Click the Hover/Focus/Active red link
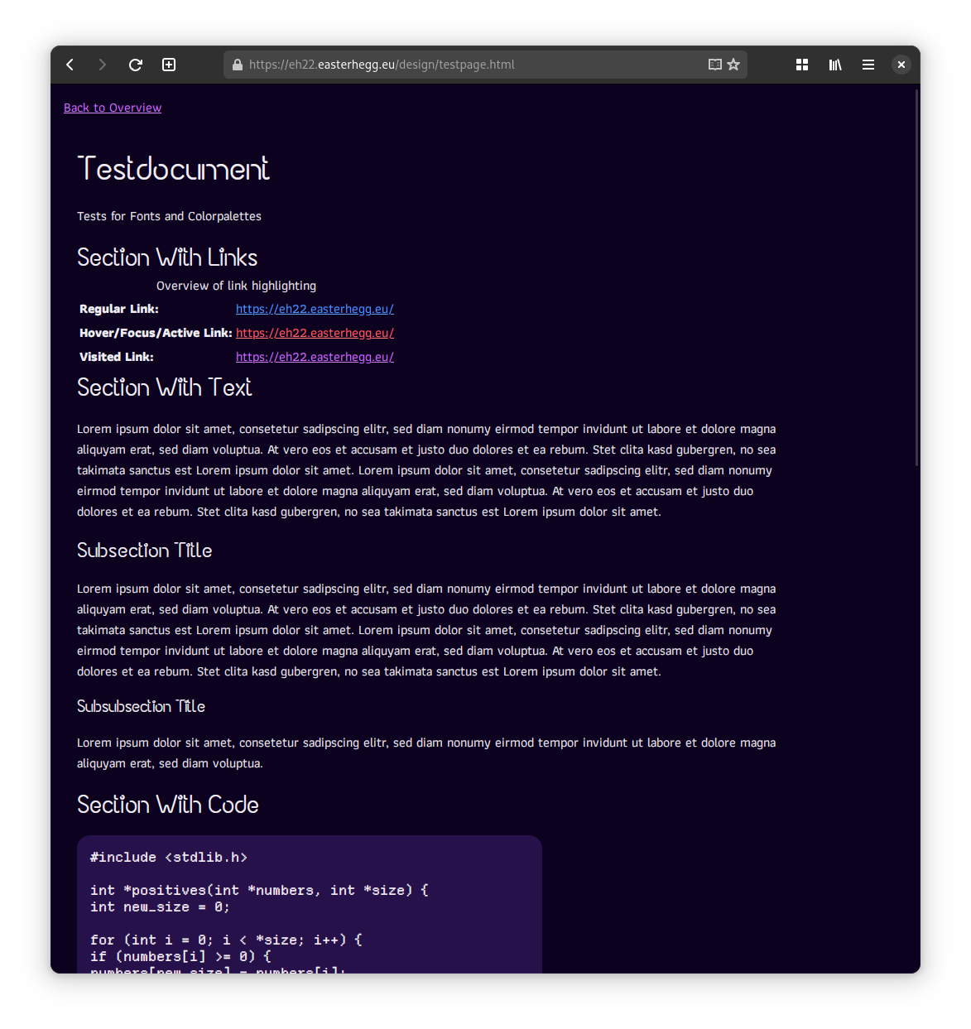The height and width of the screenshot is (1029, 971). pyautogui.click(x=315, y=333)
